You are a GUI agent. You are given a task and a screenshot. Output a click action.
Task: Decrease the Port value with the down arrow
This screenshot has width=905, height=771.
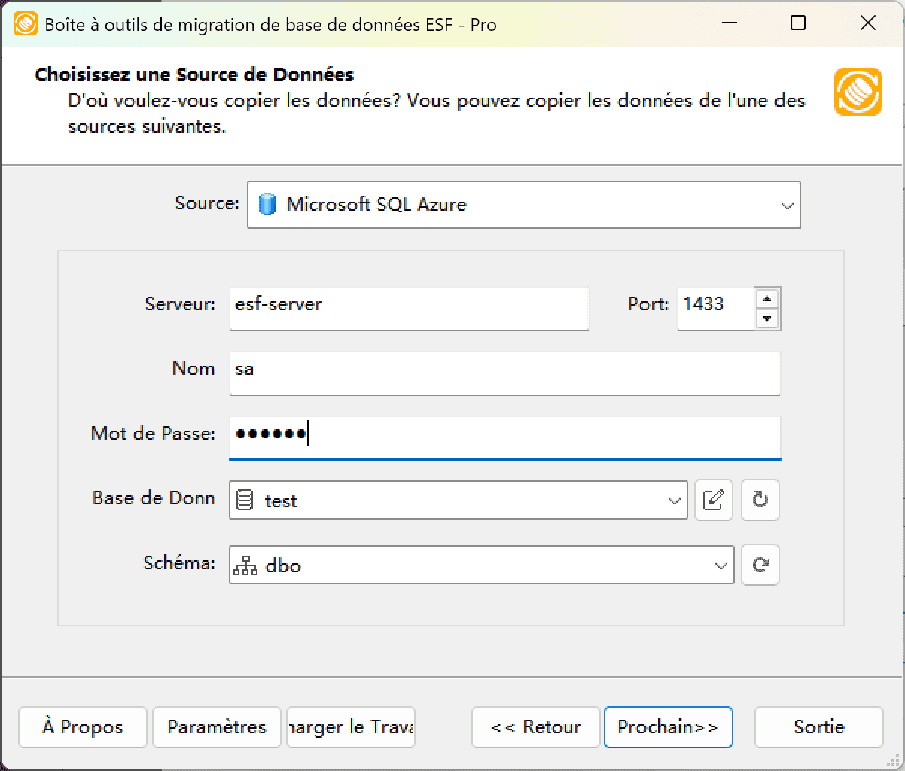point(767,318)
